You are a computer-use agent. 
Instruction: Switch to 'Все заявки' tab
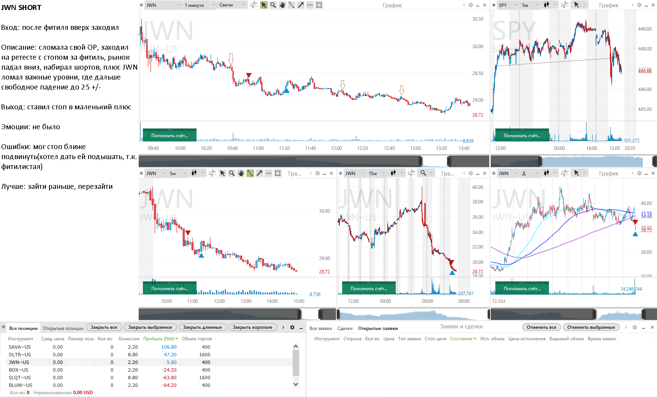pos(321,328)
